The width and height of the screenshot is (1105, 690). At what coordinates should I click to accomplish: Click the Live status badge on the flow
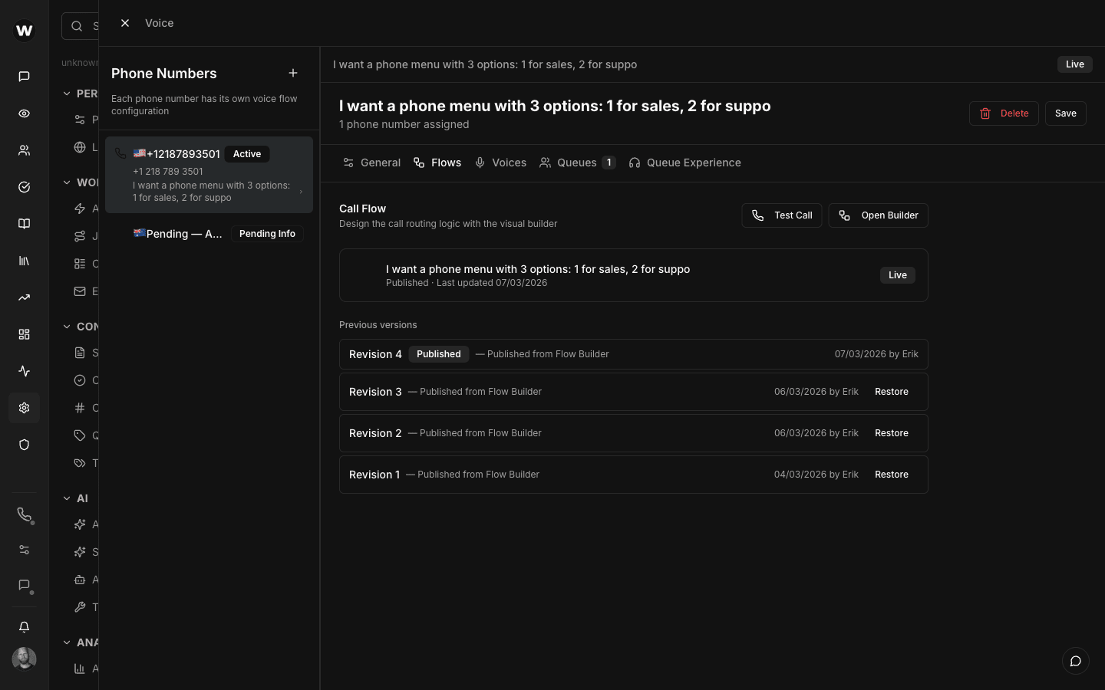897,274
